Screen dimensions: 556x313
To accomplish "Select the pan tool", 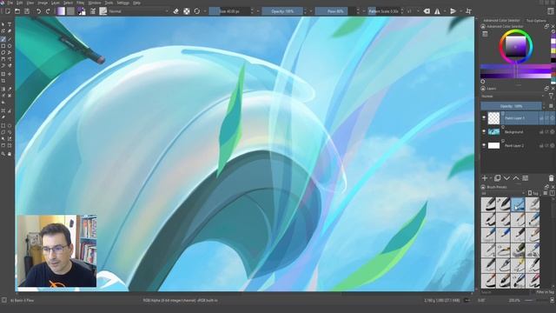I will coord(10,154).
